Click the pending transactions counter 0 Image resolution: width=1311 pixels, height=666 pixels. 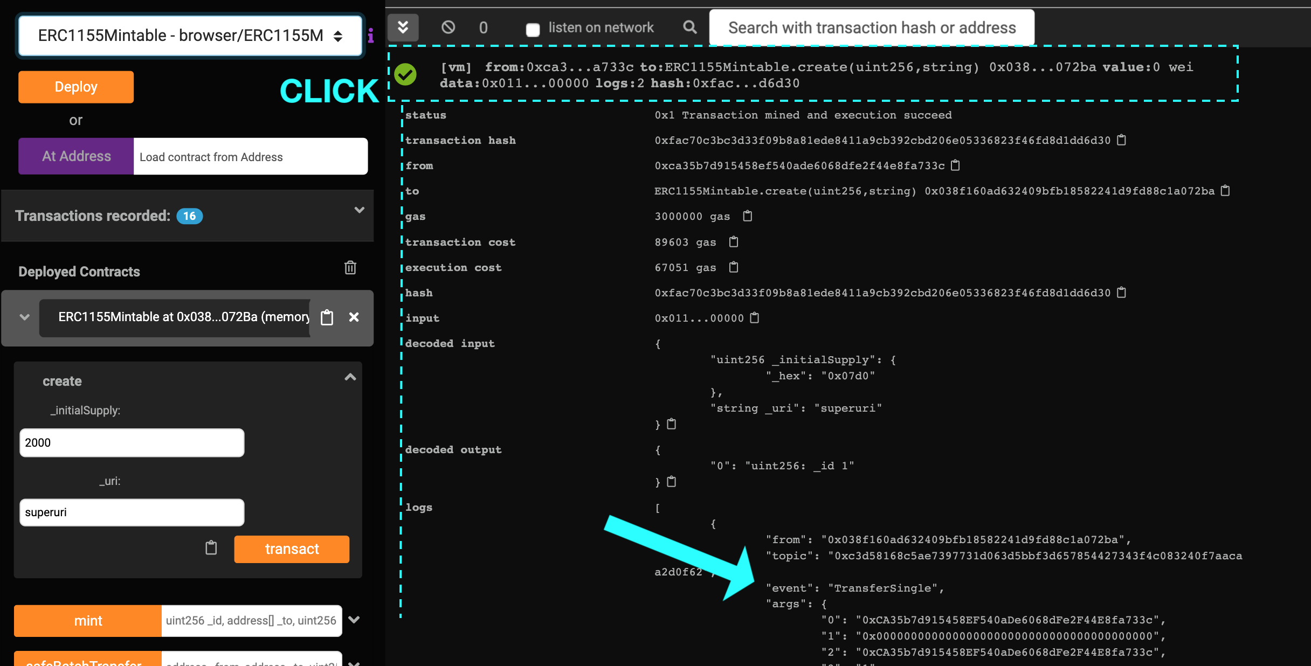pos(484,27)
